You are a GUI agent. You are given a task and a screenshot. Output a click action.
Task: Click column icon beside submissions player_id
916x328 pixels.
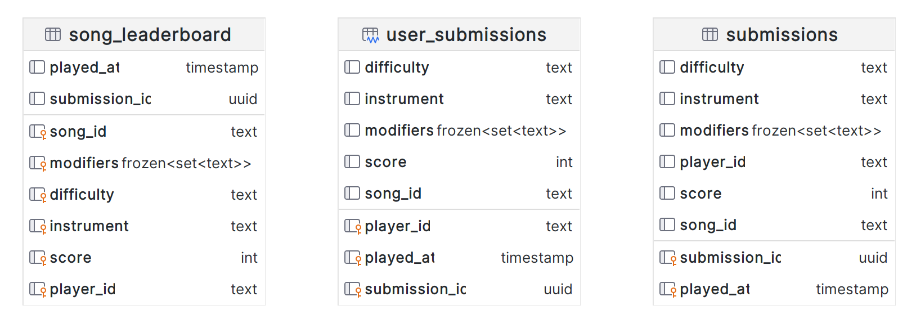pyautogui.click(x=667, y=162)
